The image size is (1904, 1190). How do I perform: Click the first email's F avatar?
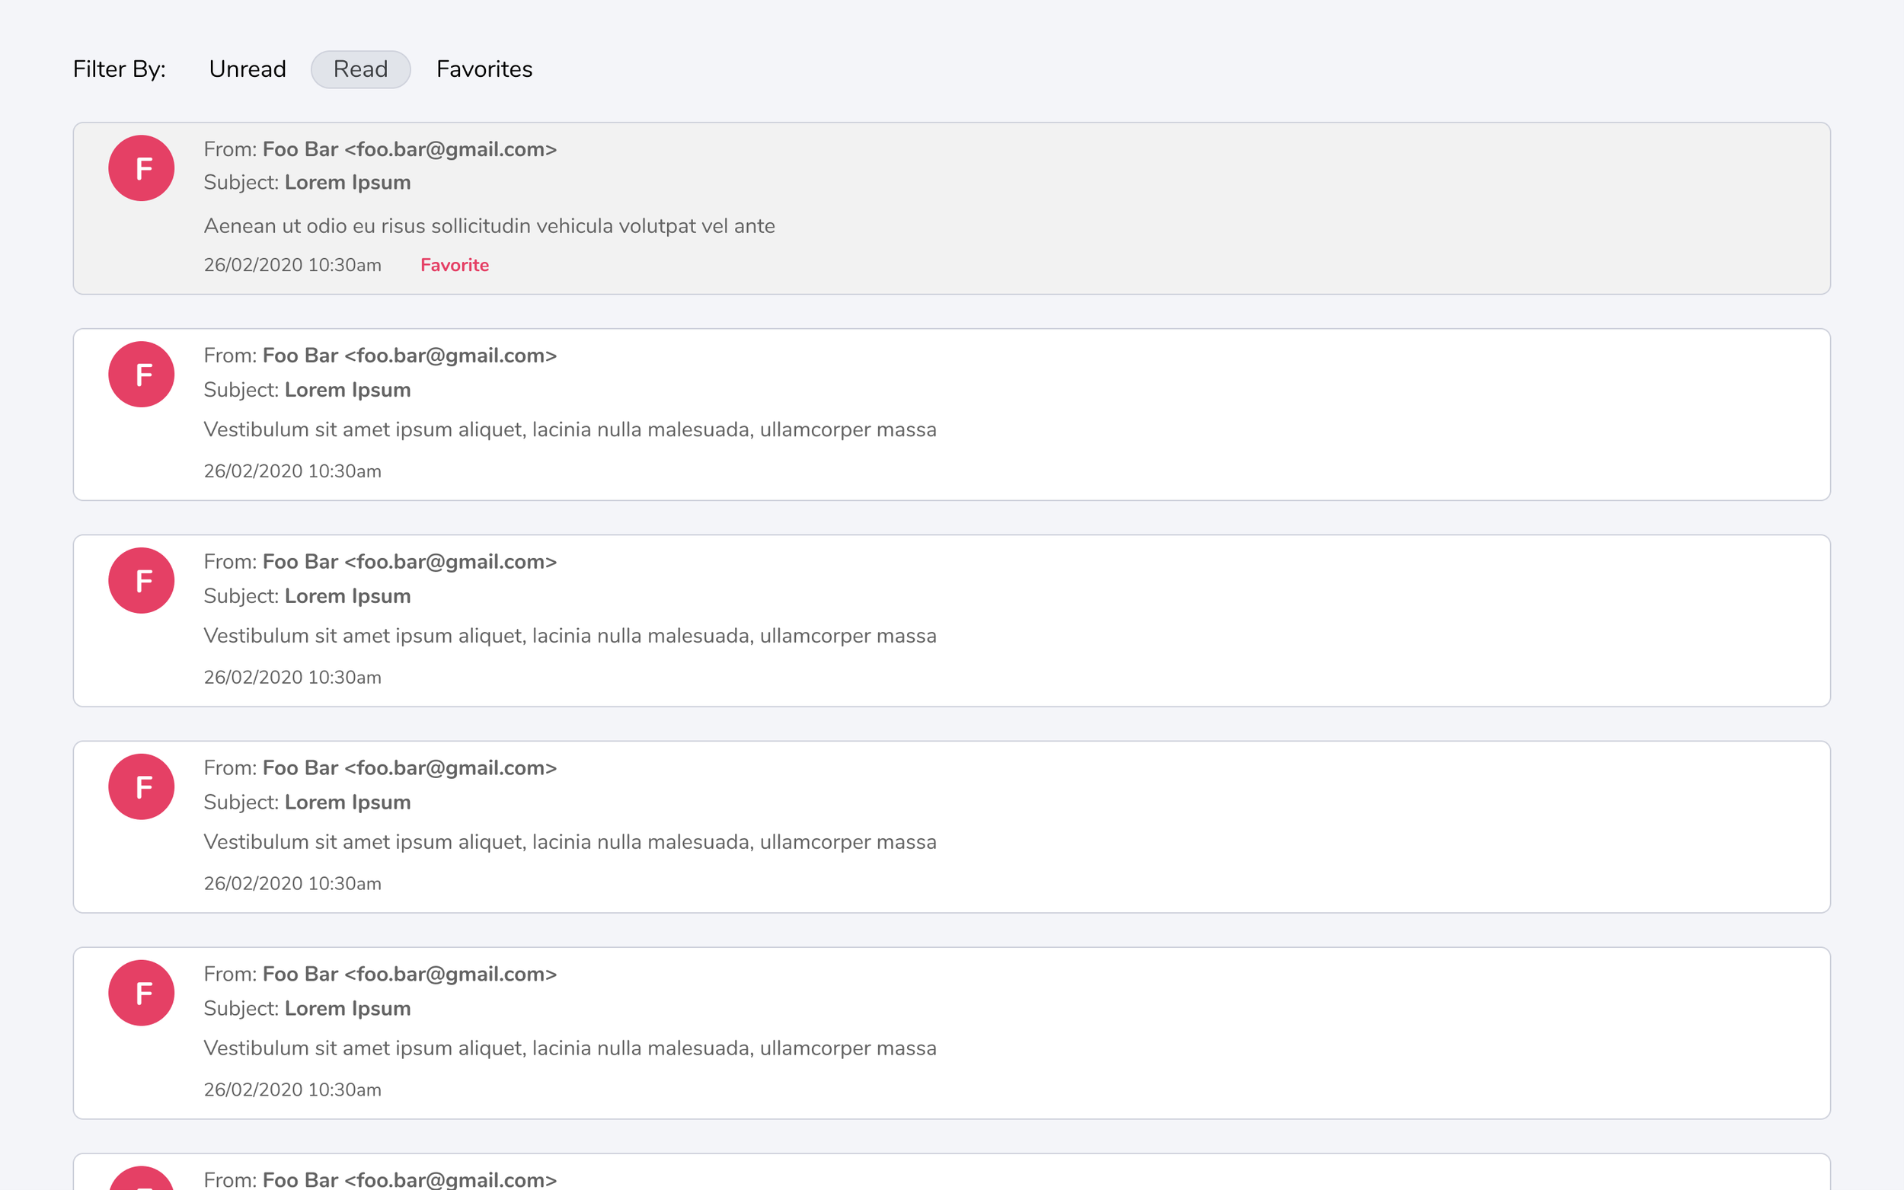coord(141,168)
